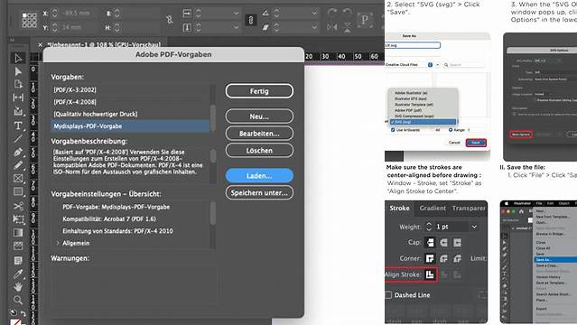577x325 pixels.
Task: Click the Bearbeiten... button
Action: point(259,134)
